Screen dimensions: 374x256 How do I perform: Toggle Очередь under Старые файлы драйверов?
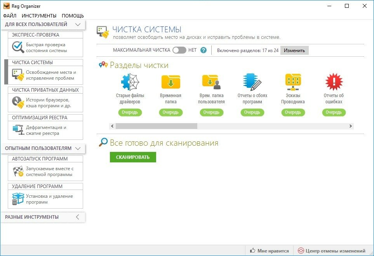coord(130,112)
